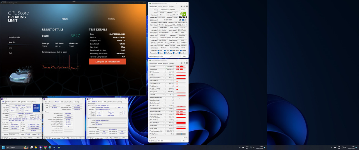Open Advanced tab in top GPU-Z window
The image size is (359, 150).
(x=165, y=7)
